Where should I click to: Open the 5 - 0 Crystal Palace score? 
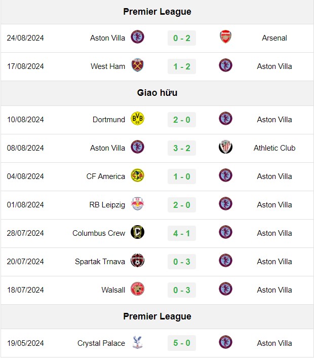(182, 343)
